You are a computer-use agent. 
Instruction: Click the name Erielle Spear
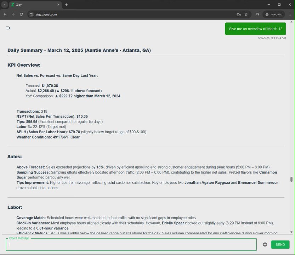tap(173, 223)
